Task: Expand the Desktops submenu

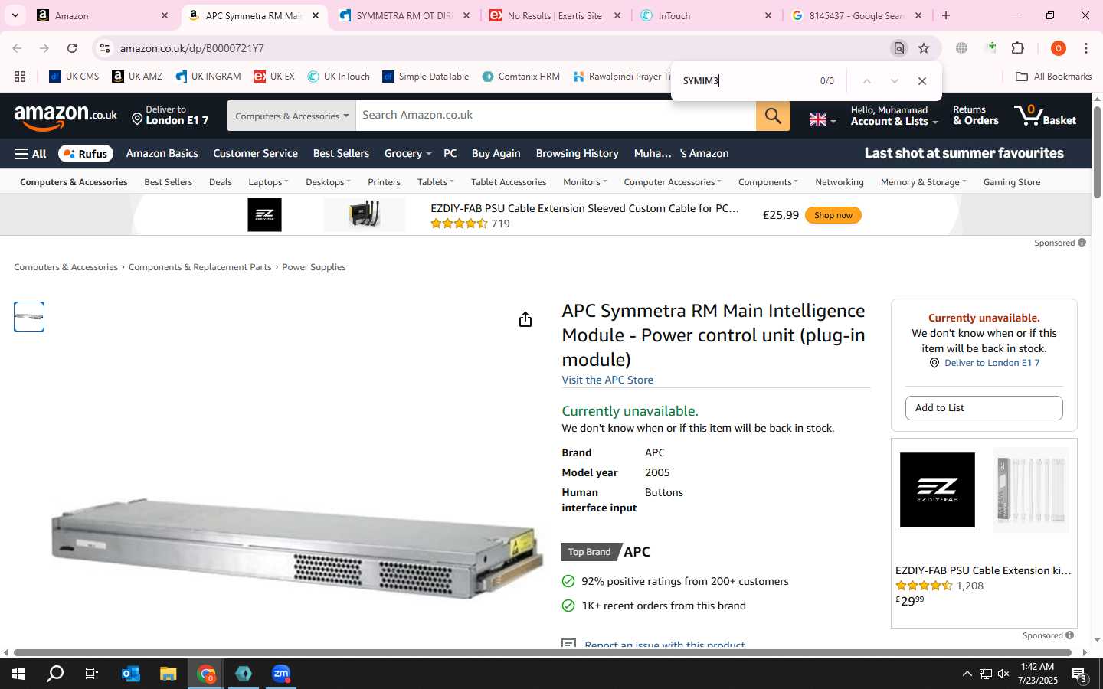Action: coord(328,182)
